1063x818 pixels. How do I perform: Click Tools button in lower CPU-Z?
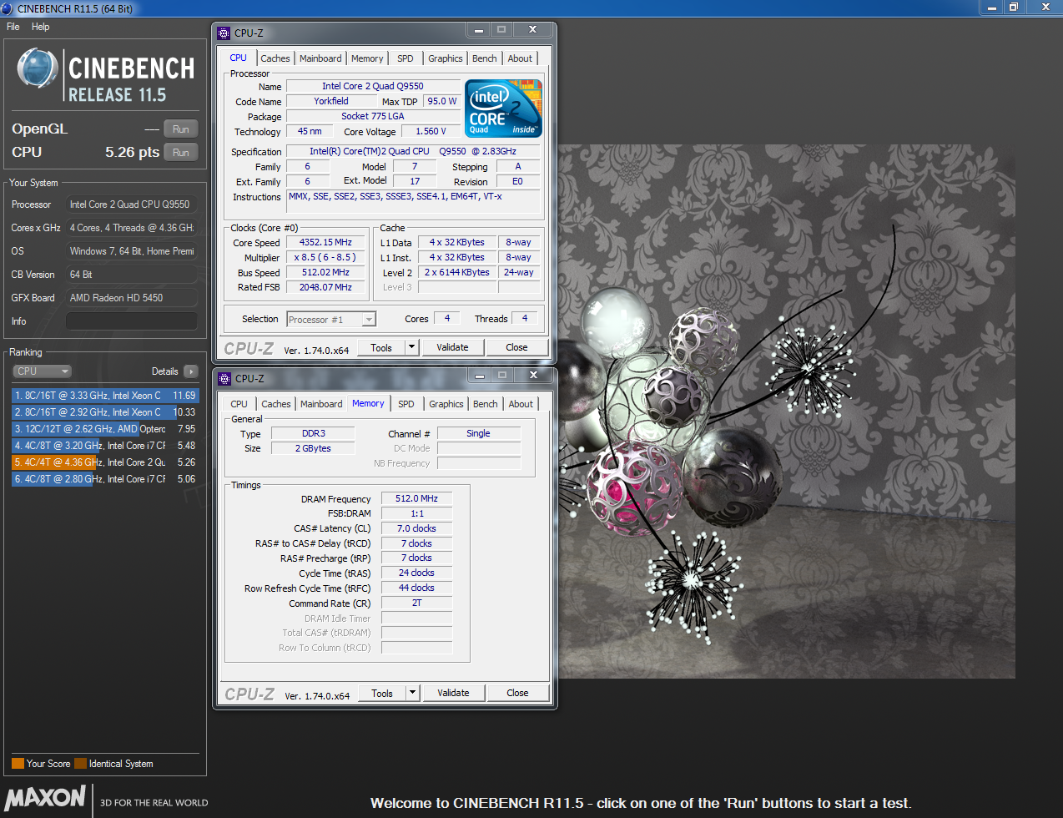[382, 694]
